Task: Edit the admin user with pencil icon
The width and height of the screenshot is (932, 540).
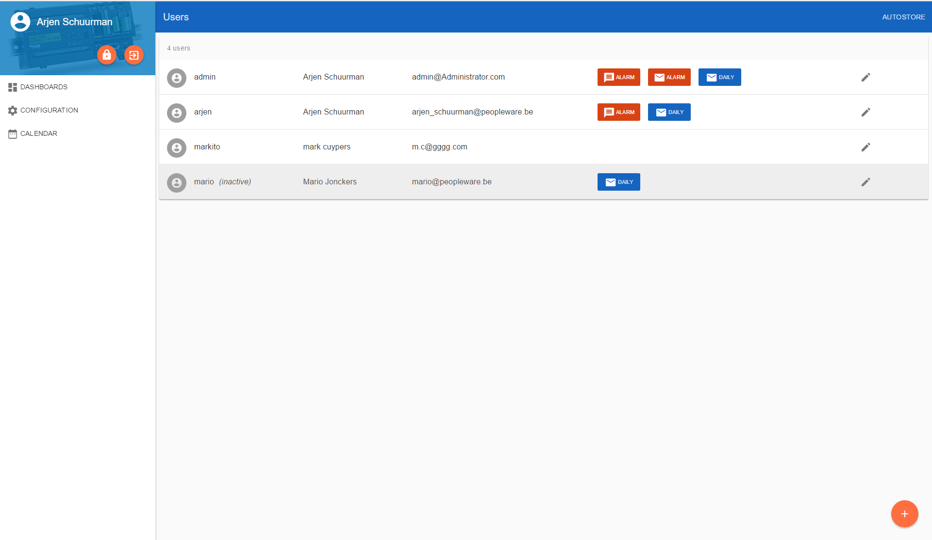Action: point(865,77)
